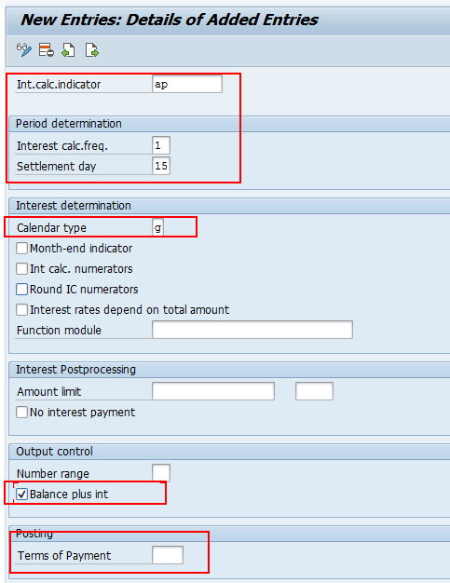The height and width of the screenshot is (583, 450).
Task: Uncheck the Balance plus int checkbox
Action: 22,495
